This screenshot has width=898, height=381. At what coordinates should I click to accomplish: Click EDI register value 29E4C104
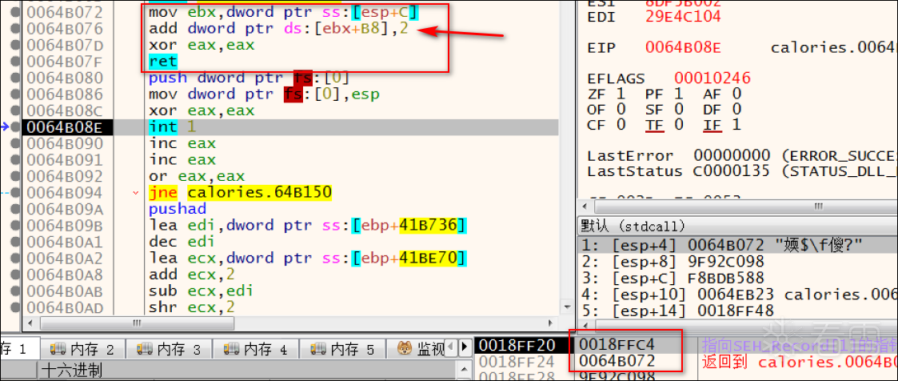coord(684,17)
